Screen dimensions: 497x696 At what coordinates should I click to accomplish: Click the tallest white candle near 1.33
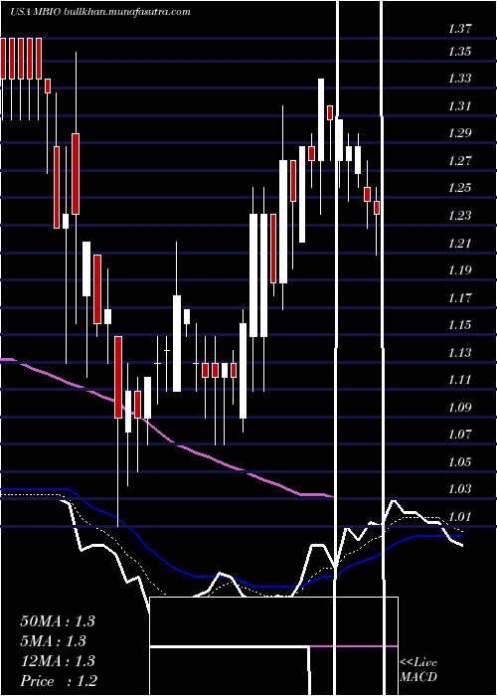(x=321, y=120)
